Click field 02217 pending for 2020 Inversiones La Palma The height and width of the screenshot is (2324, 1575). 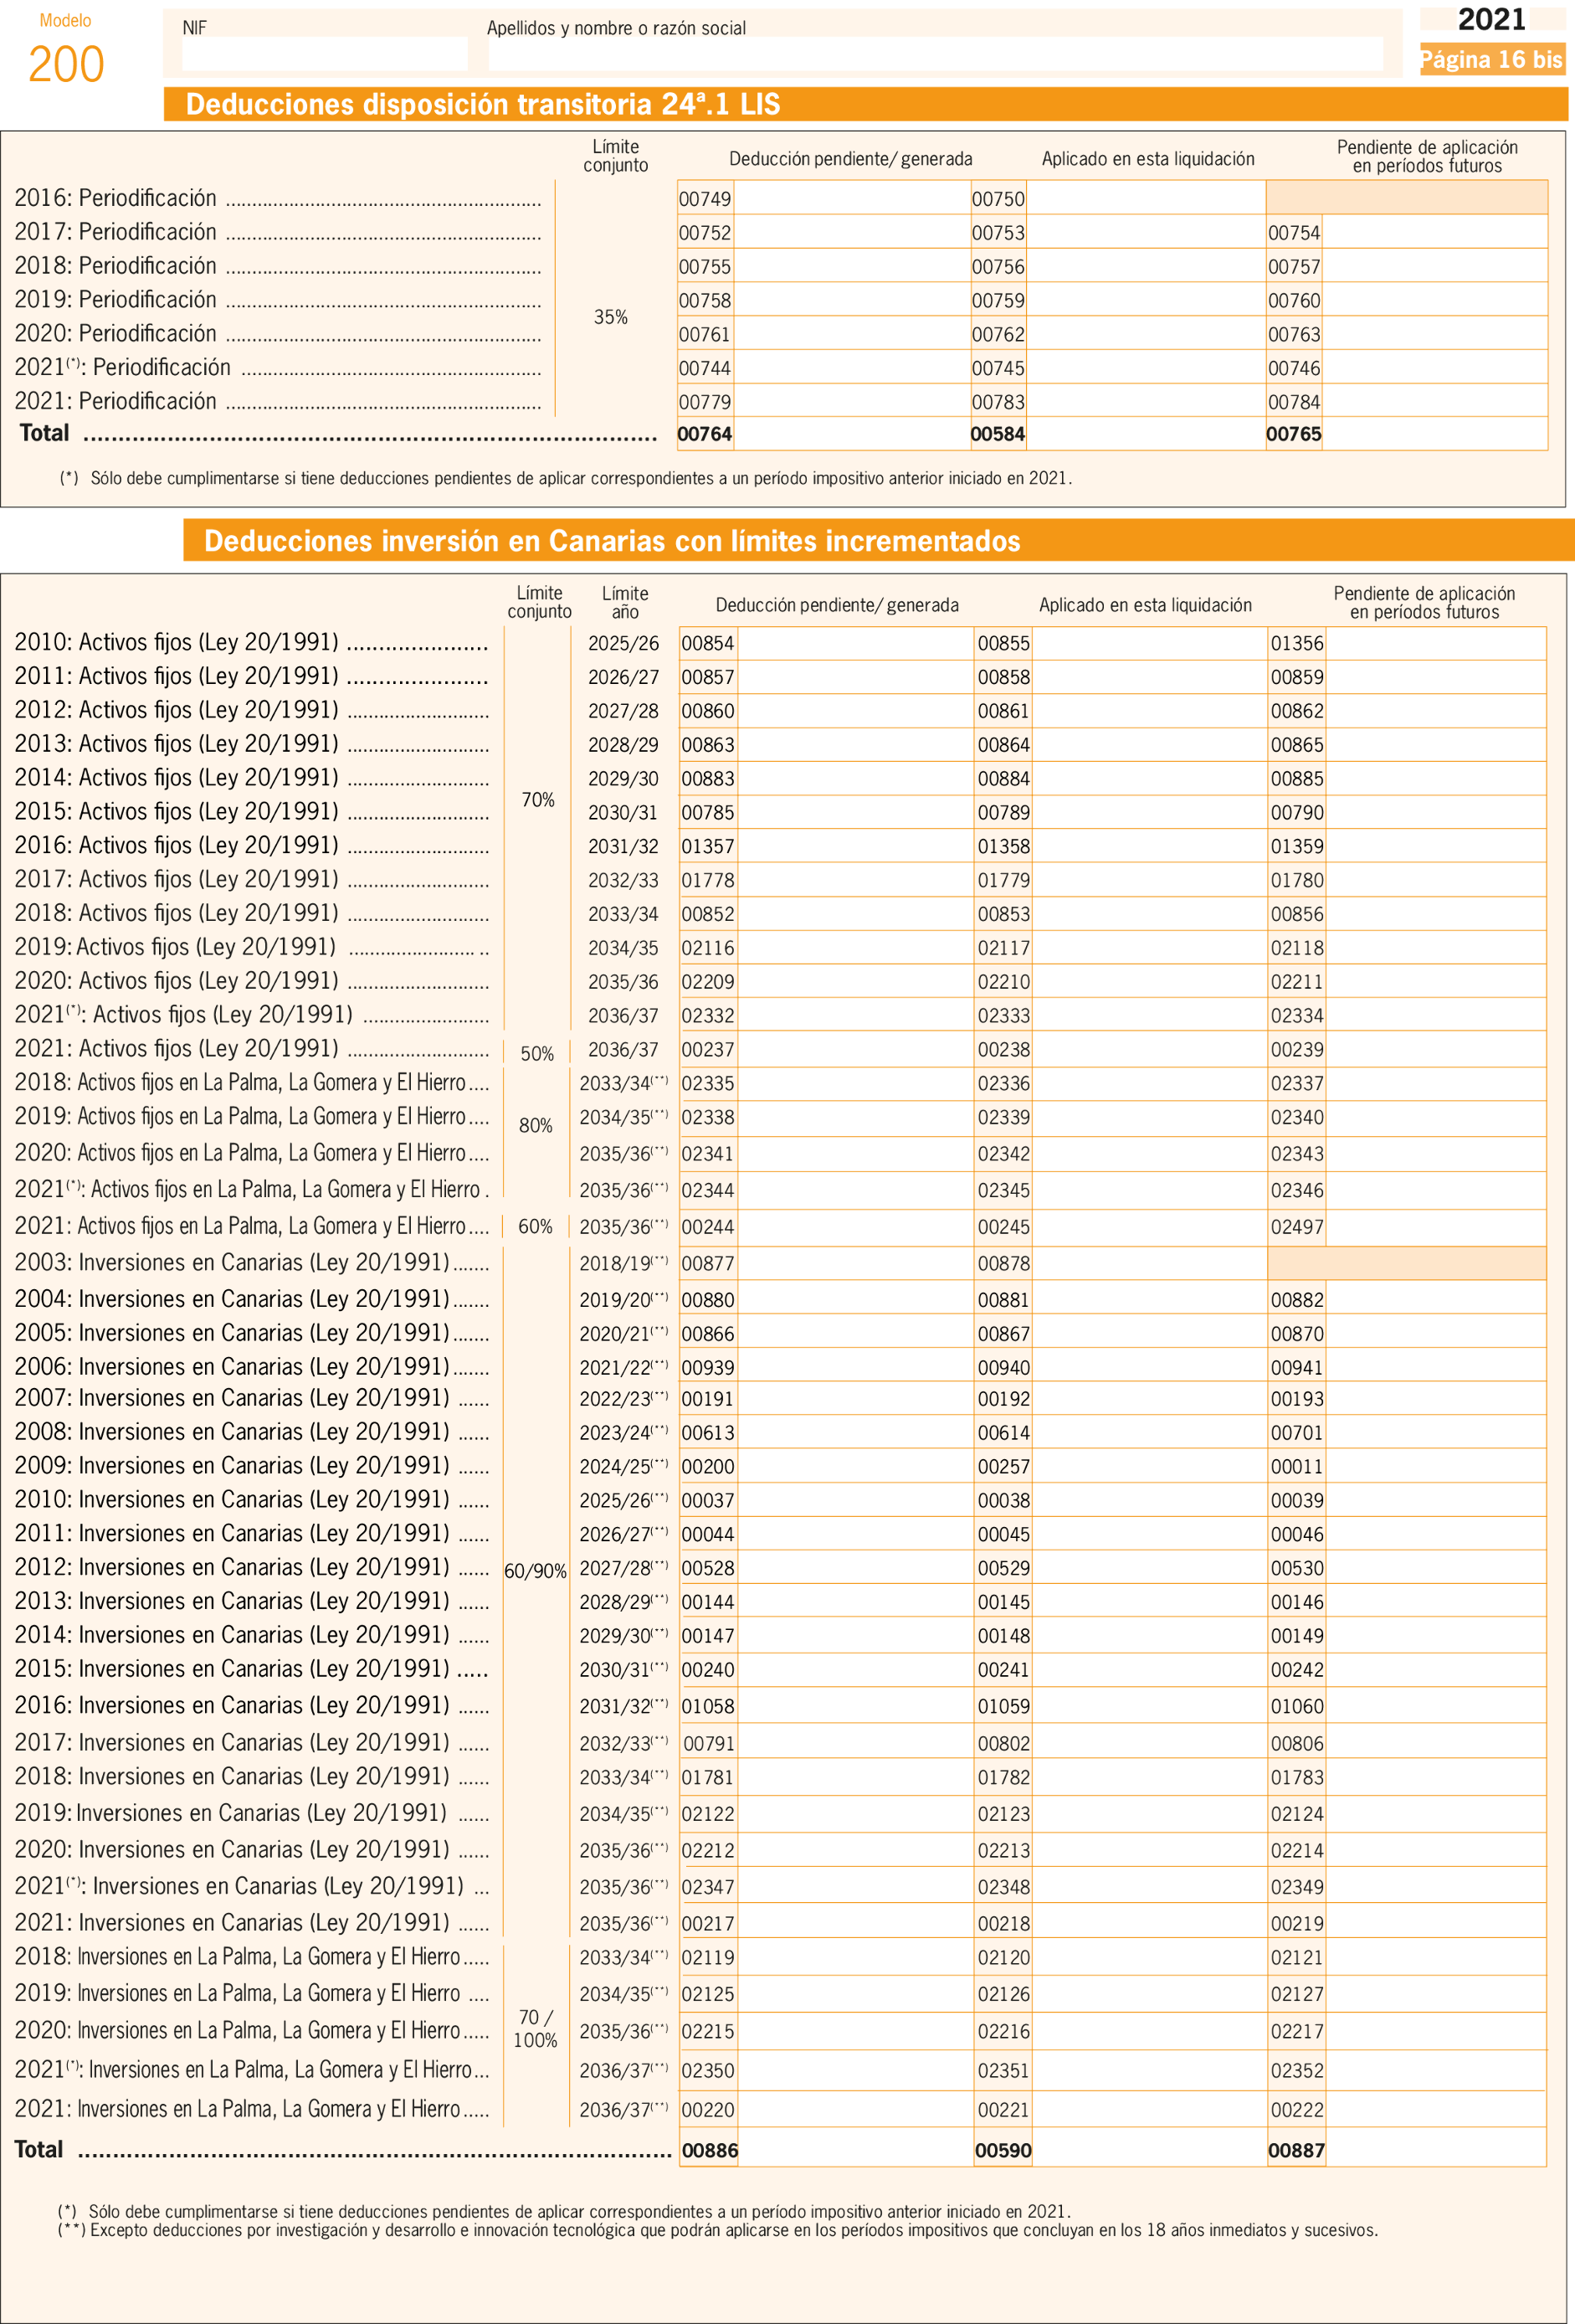coord(1435,2031)
